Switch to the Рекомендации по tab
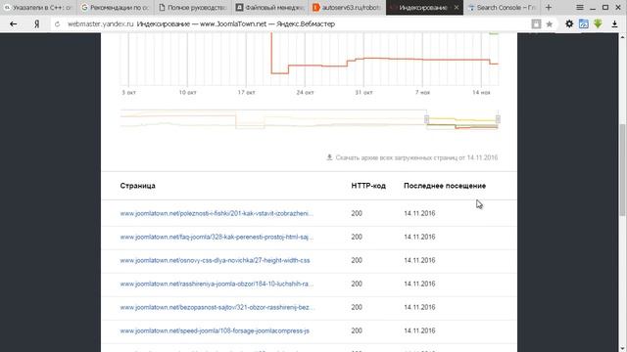This screenshot has width=627, height=352. [116, 7]
